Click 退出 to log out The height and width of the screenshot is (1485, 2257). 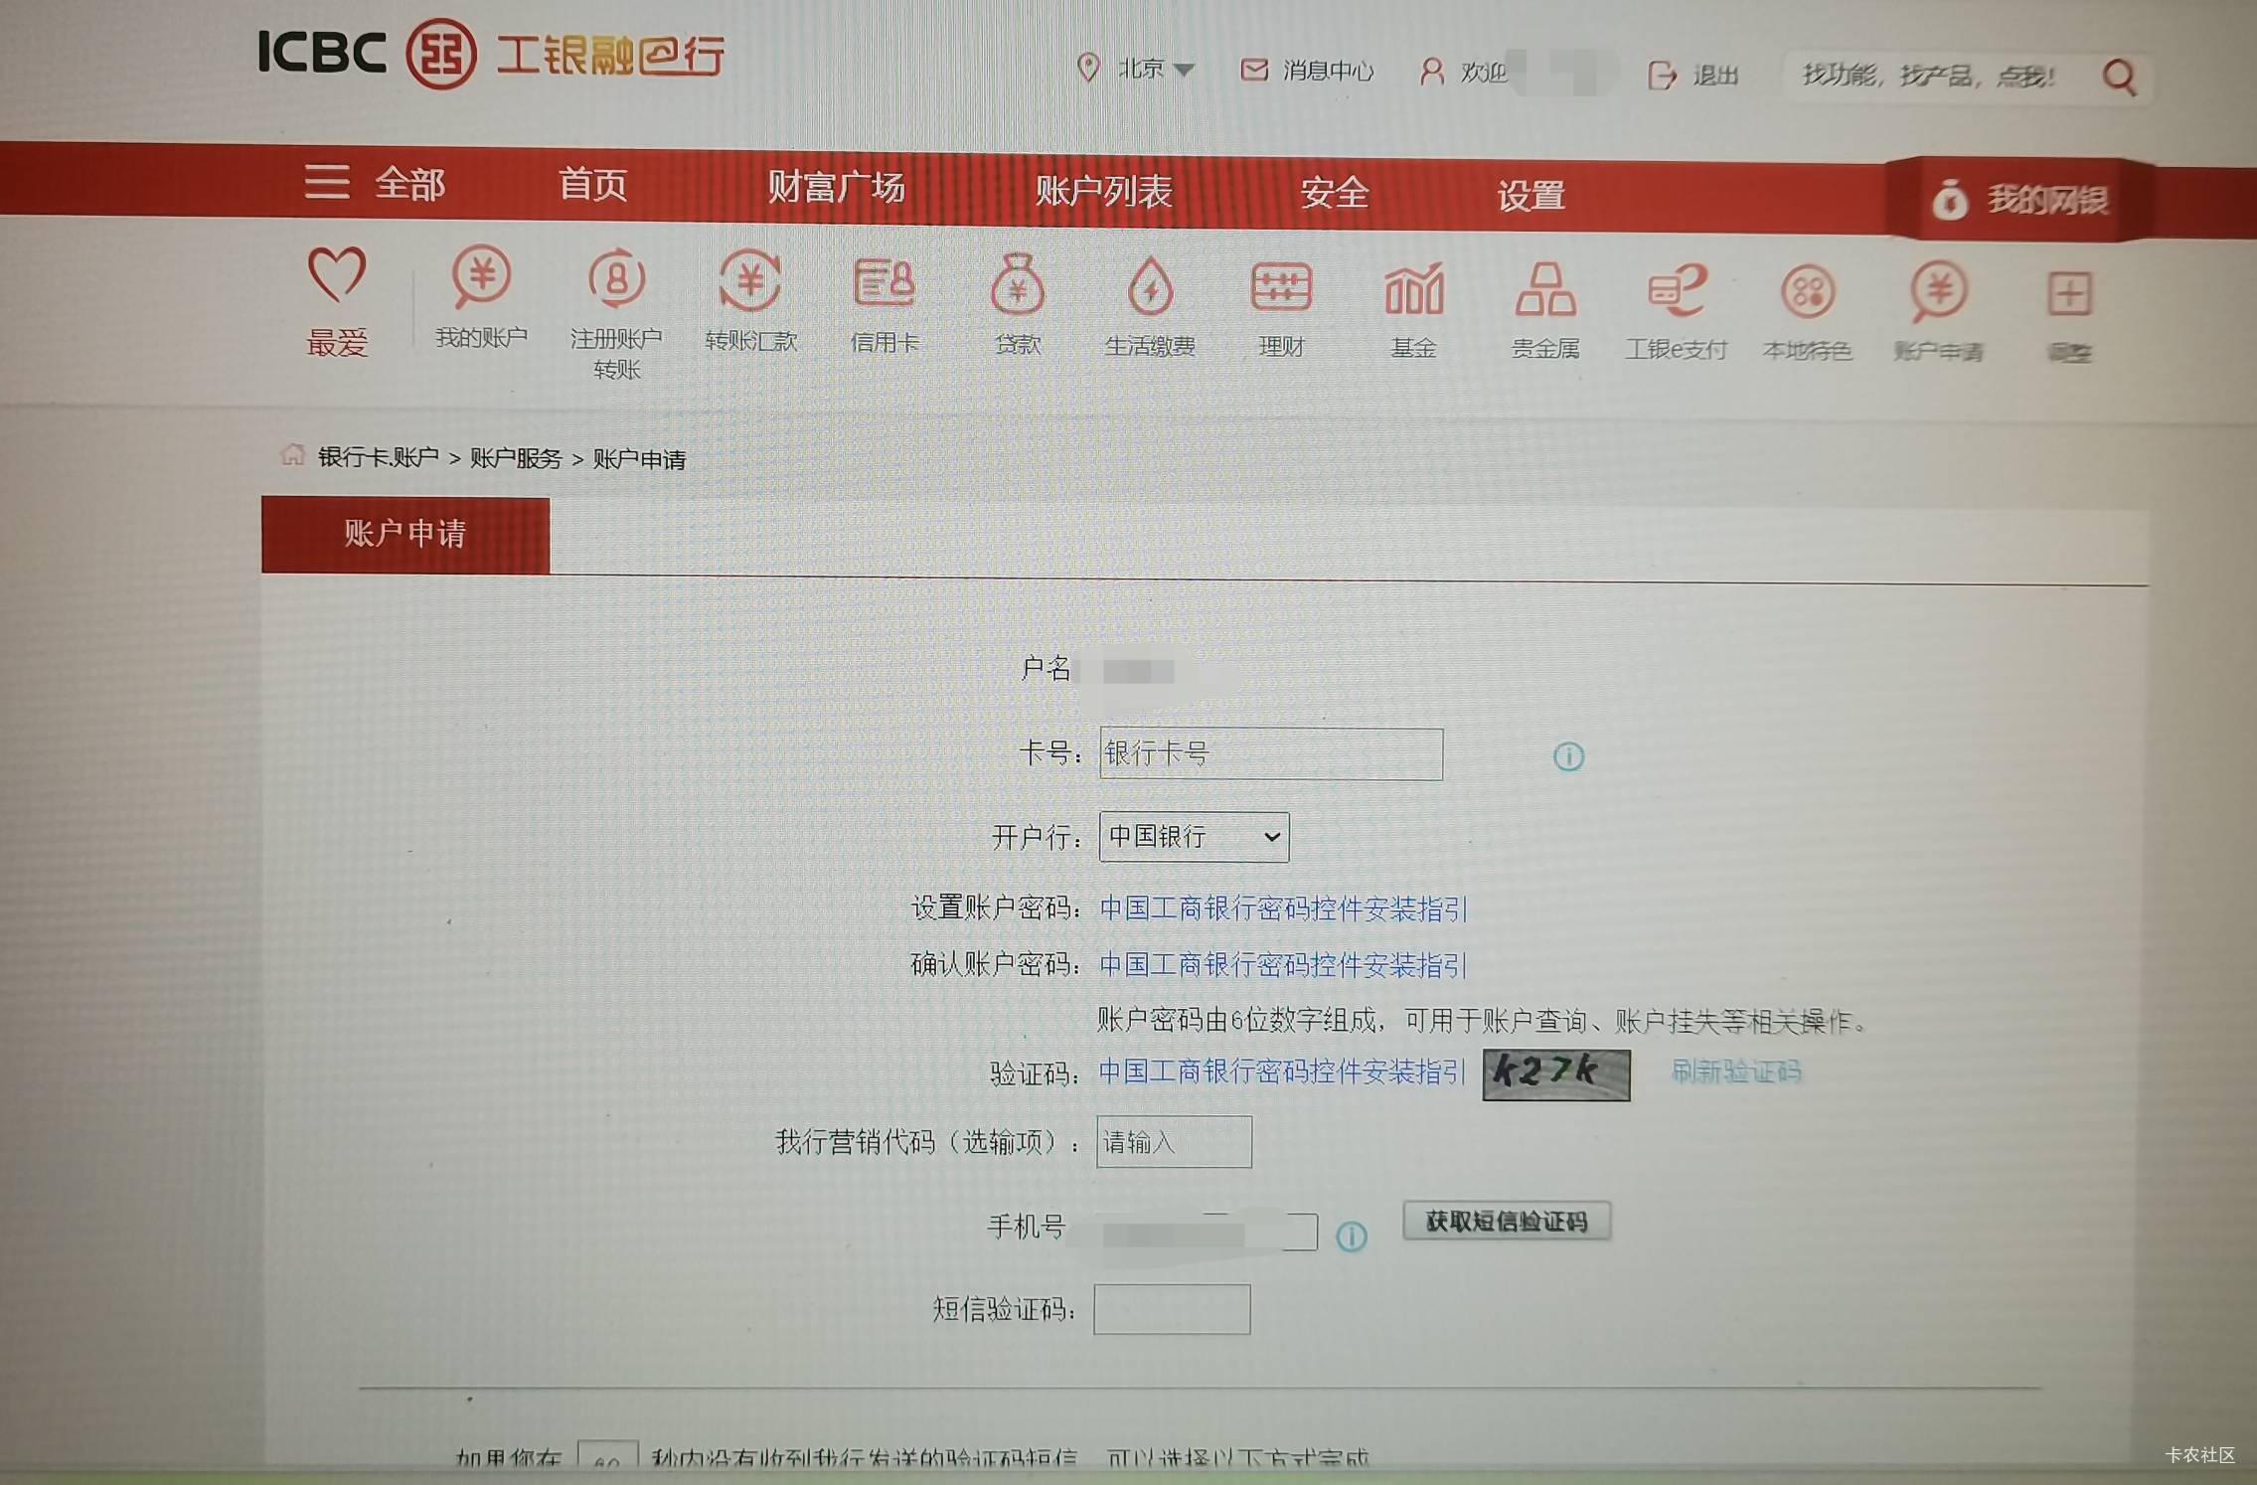[1693, 75]
